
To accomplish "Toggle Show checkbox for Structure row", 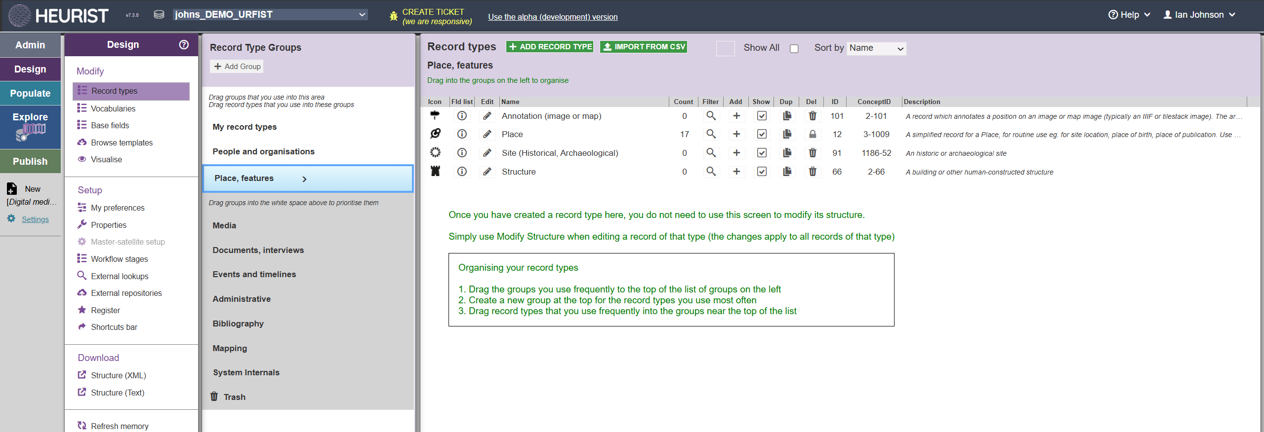I will coord(762,172).
